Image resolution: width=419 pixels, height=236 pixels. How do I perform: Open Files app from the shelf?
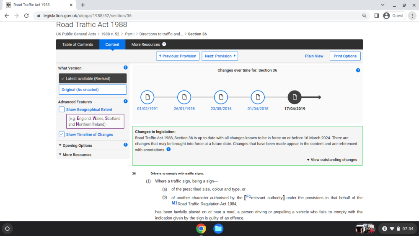(218, 228)
